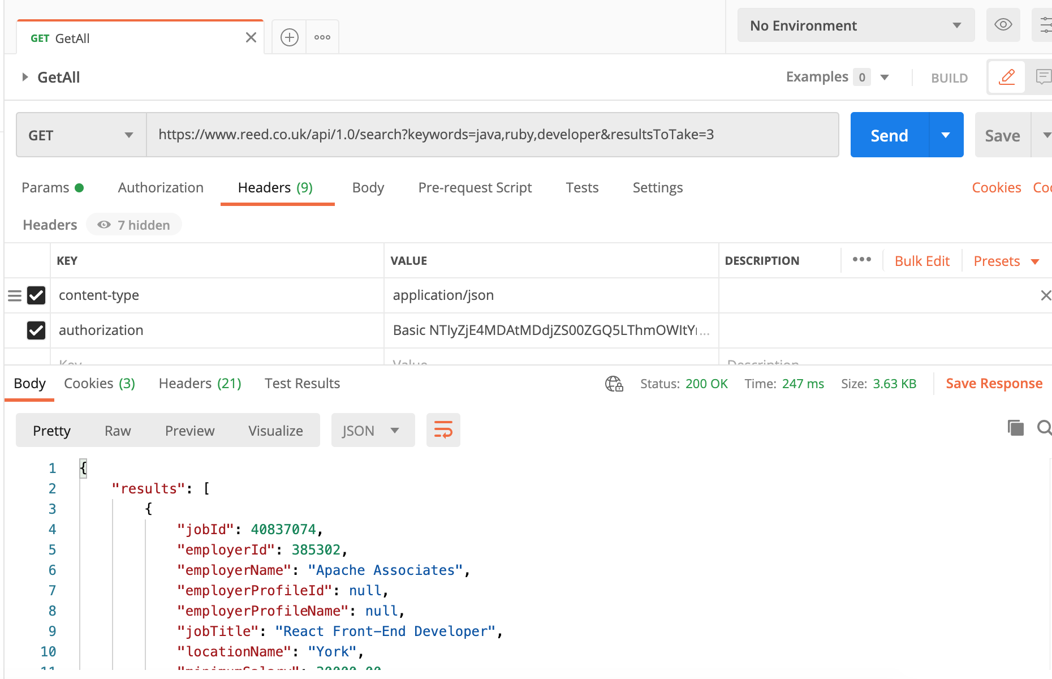Click the application/json value cell
The image size is (1052, 679).
(551, 295)
